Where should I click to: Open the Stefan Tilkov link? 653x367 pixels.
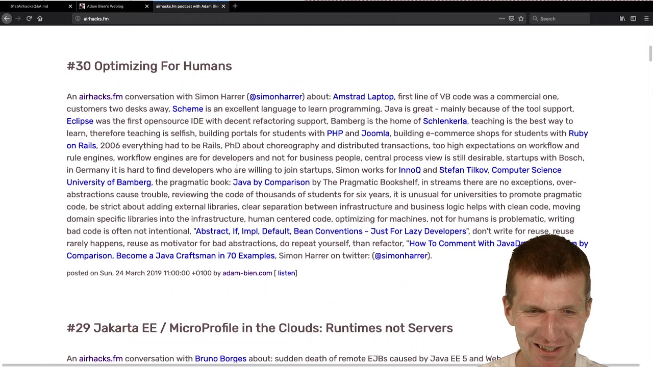point(463,170)
